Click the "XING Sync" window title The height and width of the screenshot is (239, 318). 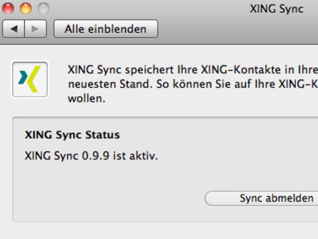276,9
